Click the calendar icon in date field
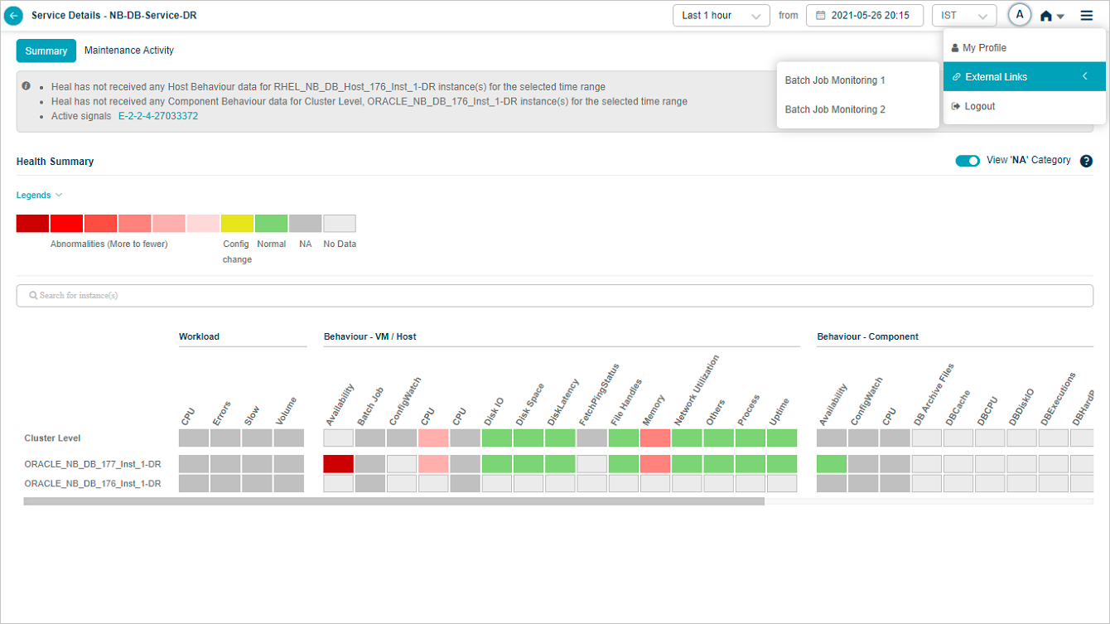 click(x=820, y=16)
